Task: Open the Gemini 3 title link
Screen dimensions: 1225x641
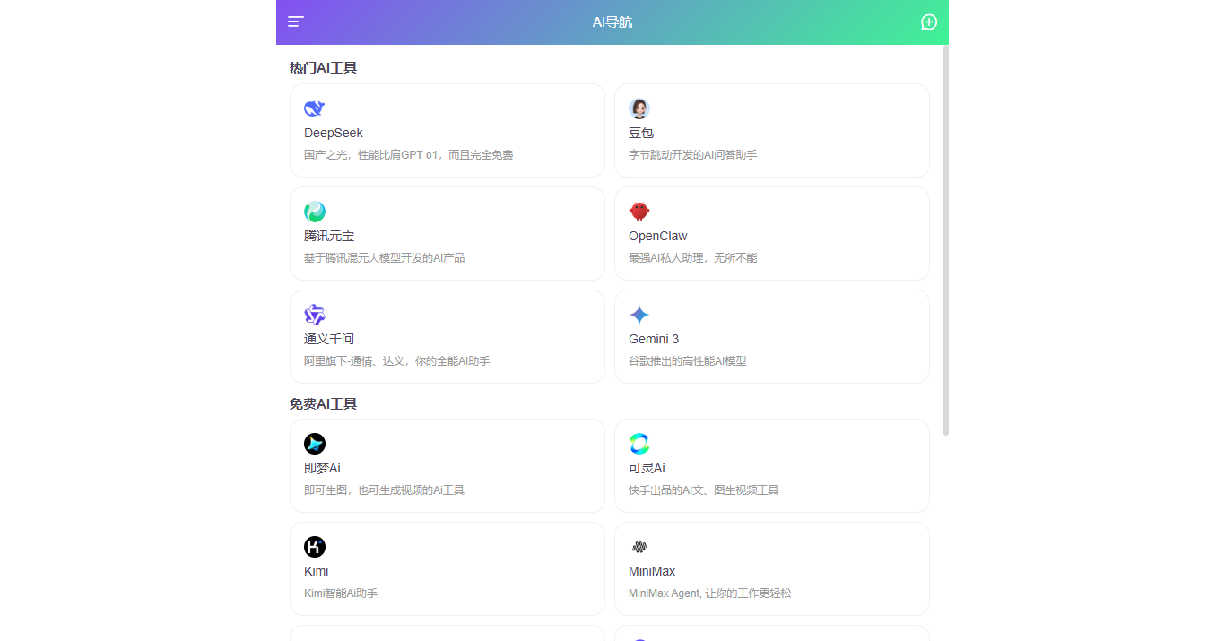Action: [x=654, y=339]
